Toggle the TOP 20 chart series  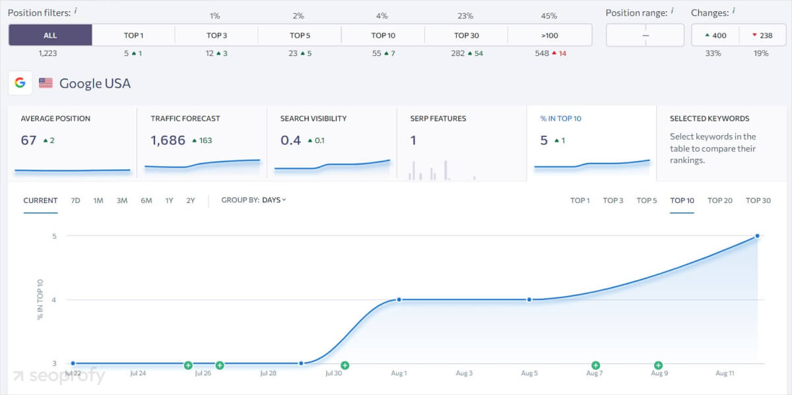(x=719, y=200)
